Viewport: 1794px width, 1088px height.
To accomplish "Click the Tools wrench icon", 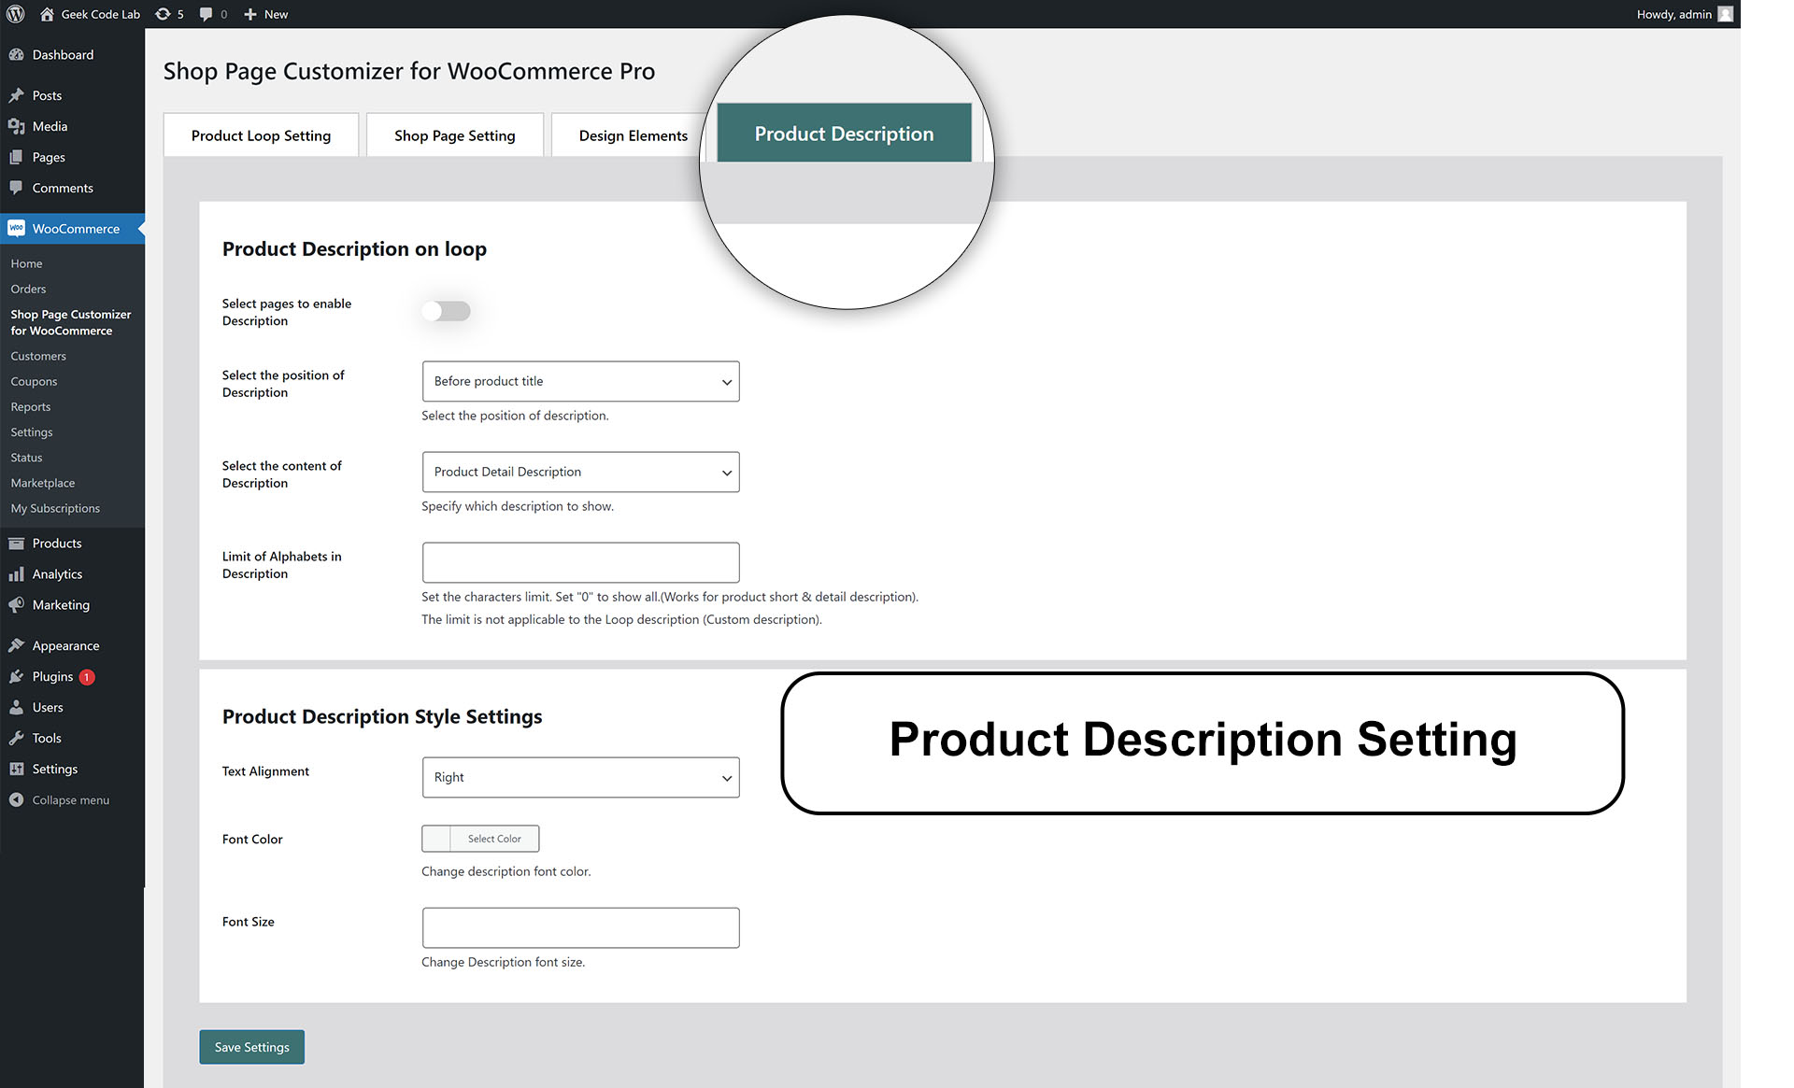I will pos(16,738).
